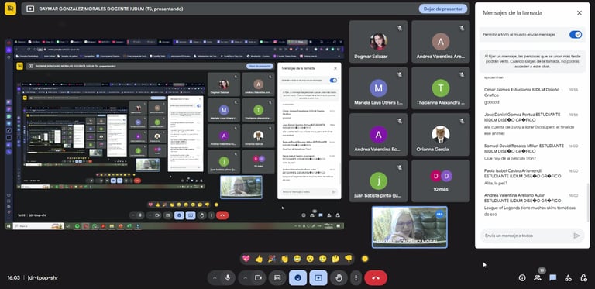Viewport: 595px width, 289px height.
Task: Show the people list with badge 19
Action: click(x=538, y=278)
